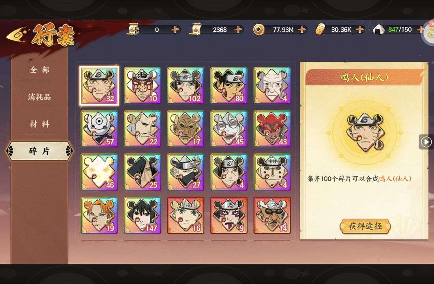The width and height of the screenshot is (434, 284).
Task: Select the Sasuke fragment showing 147
Action: tap(142, 215)
